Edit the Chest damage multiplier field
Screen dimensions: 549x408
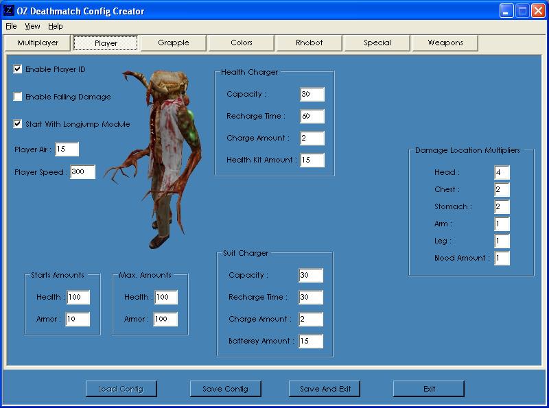[x=502, y=190]
